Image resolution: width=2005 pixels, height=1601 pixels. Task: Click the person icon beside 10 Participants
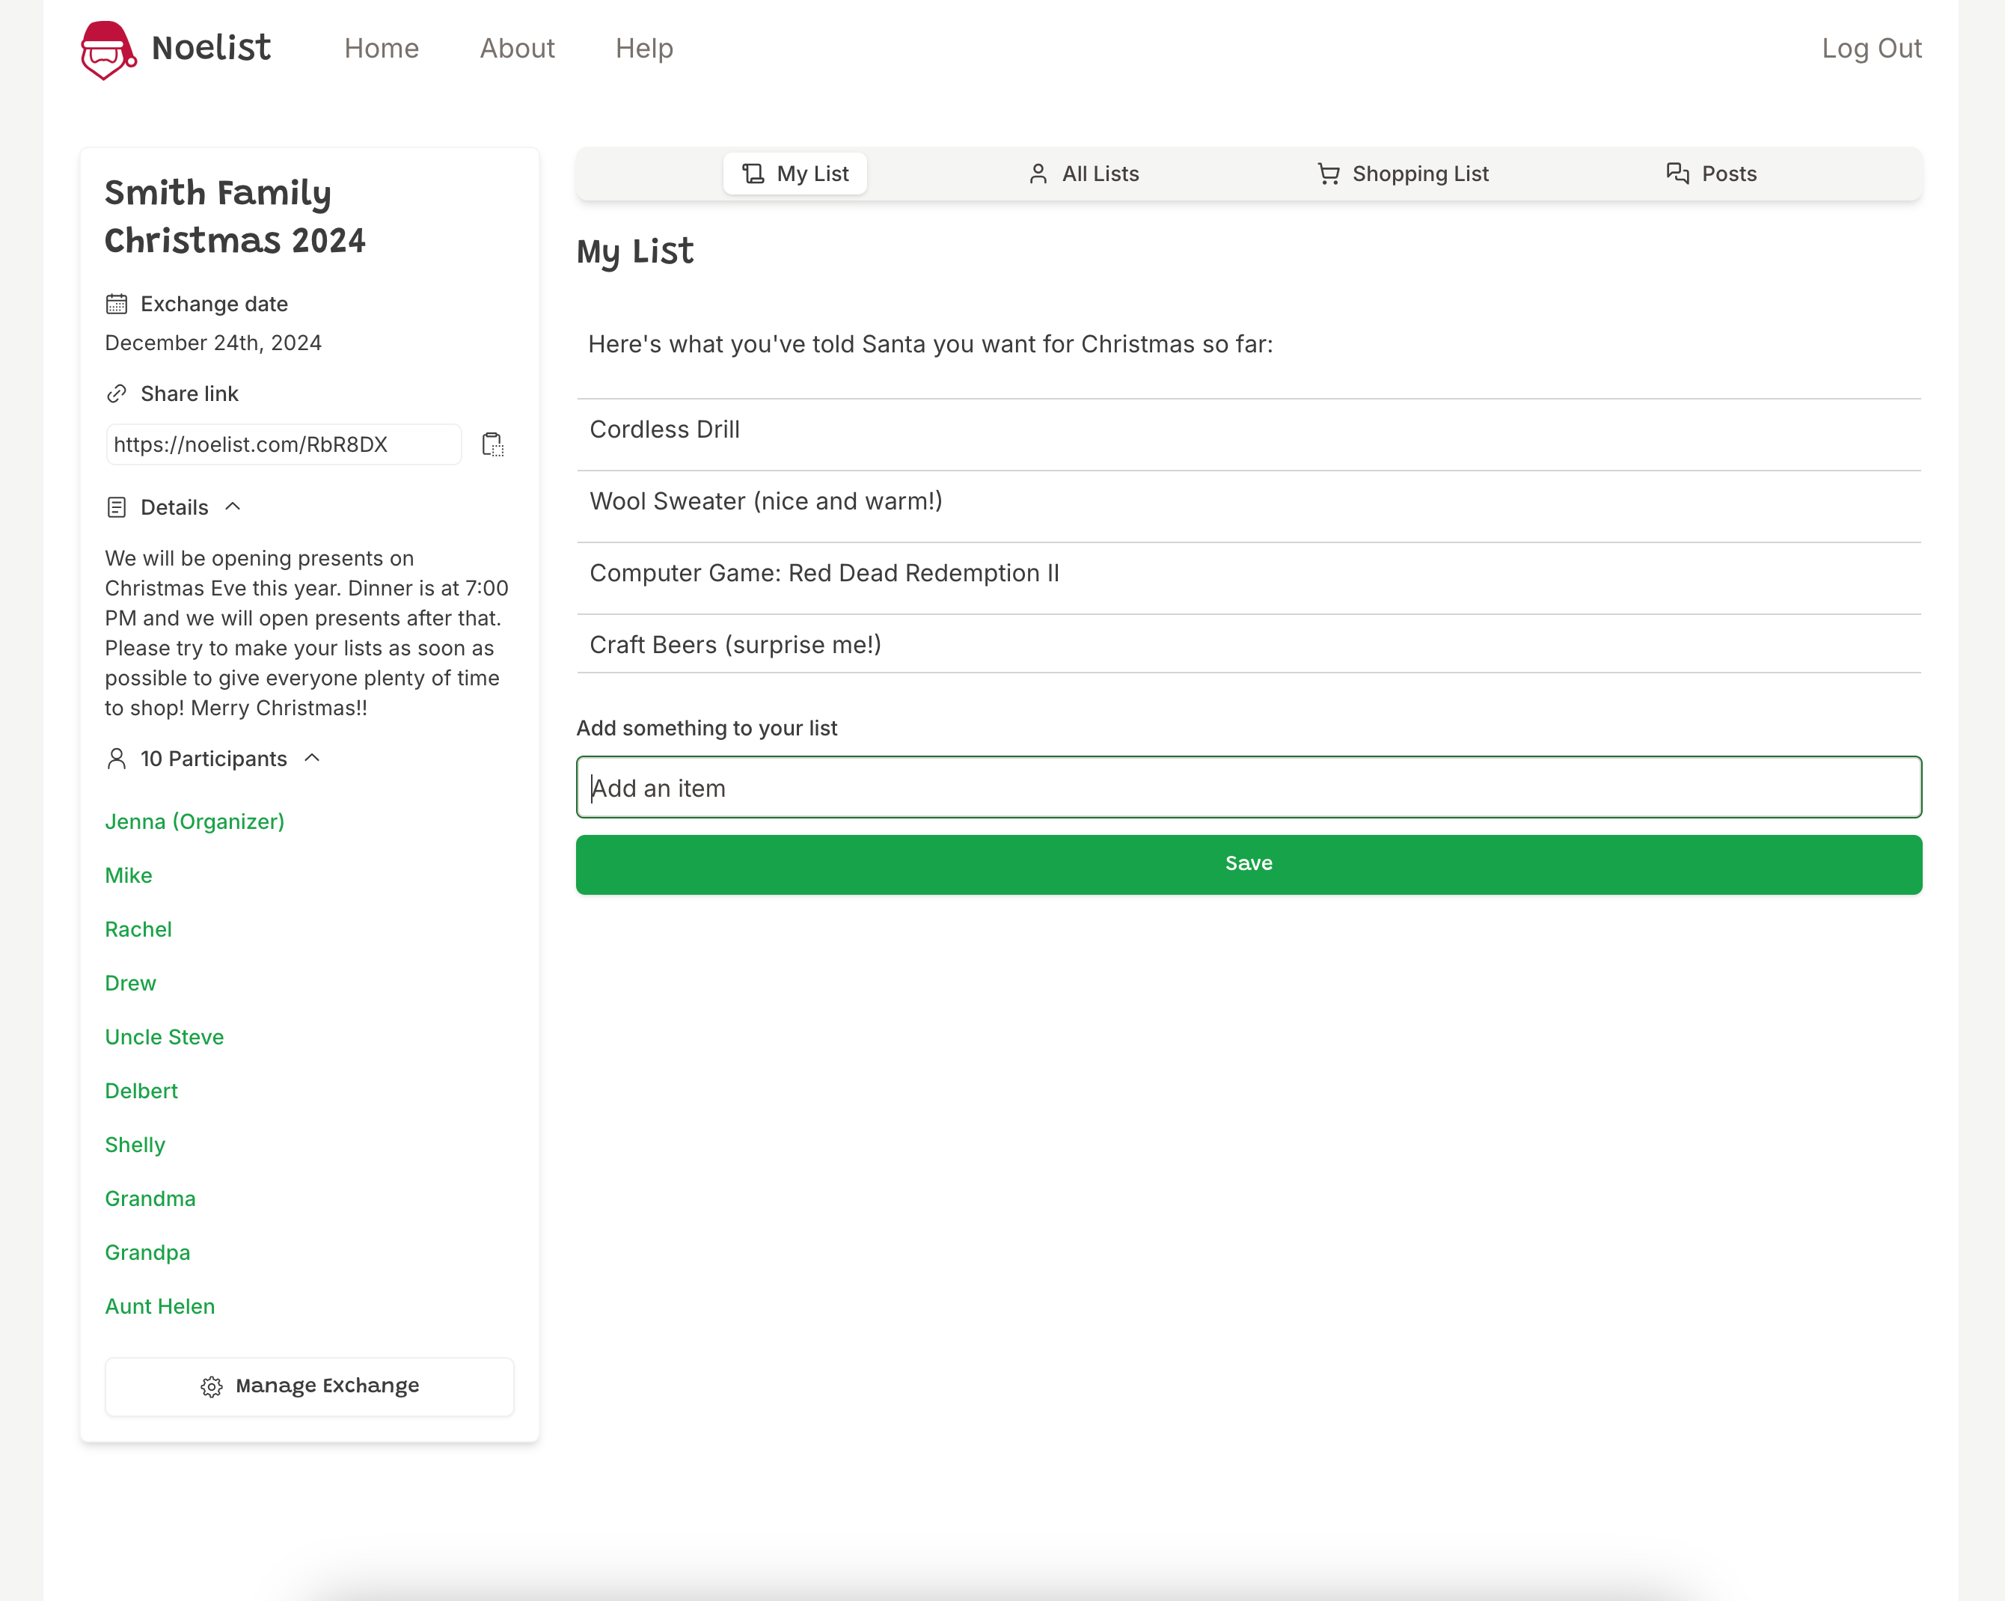(116, 759)
